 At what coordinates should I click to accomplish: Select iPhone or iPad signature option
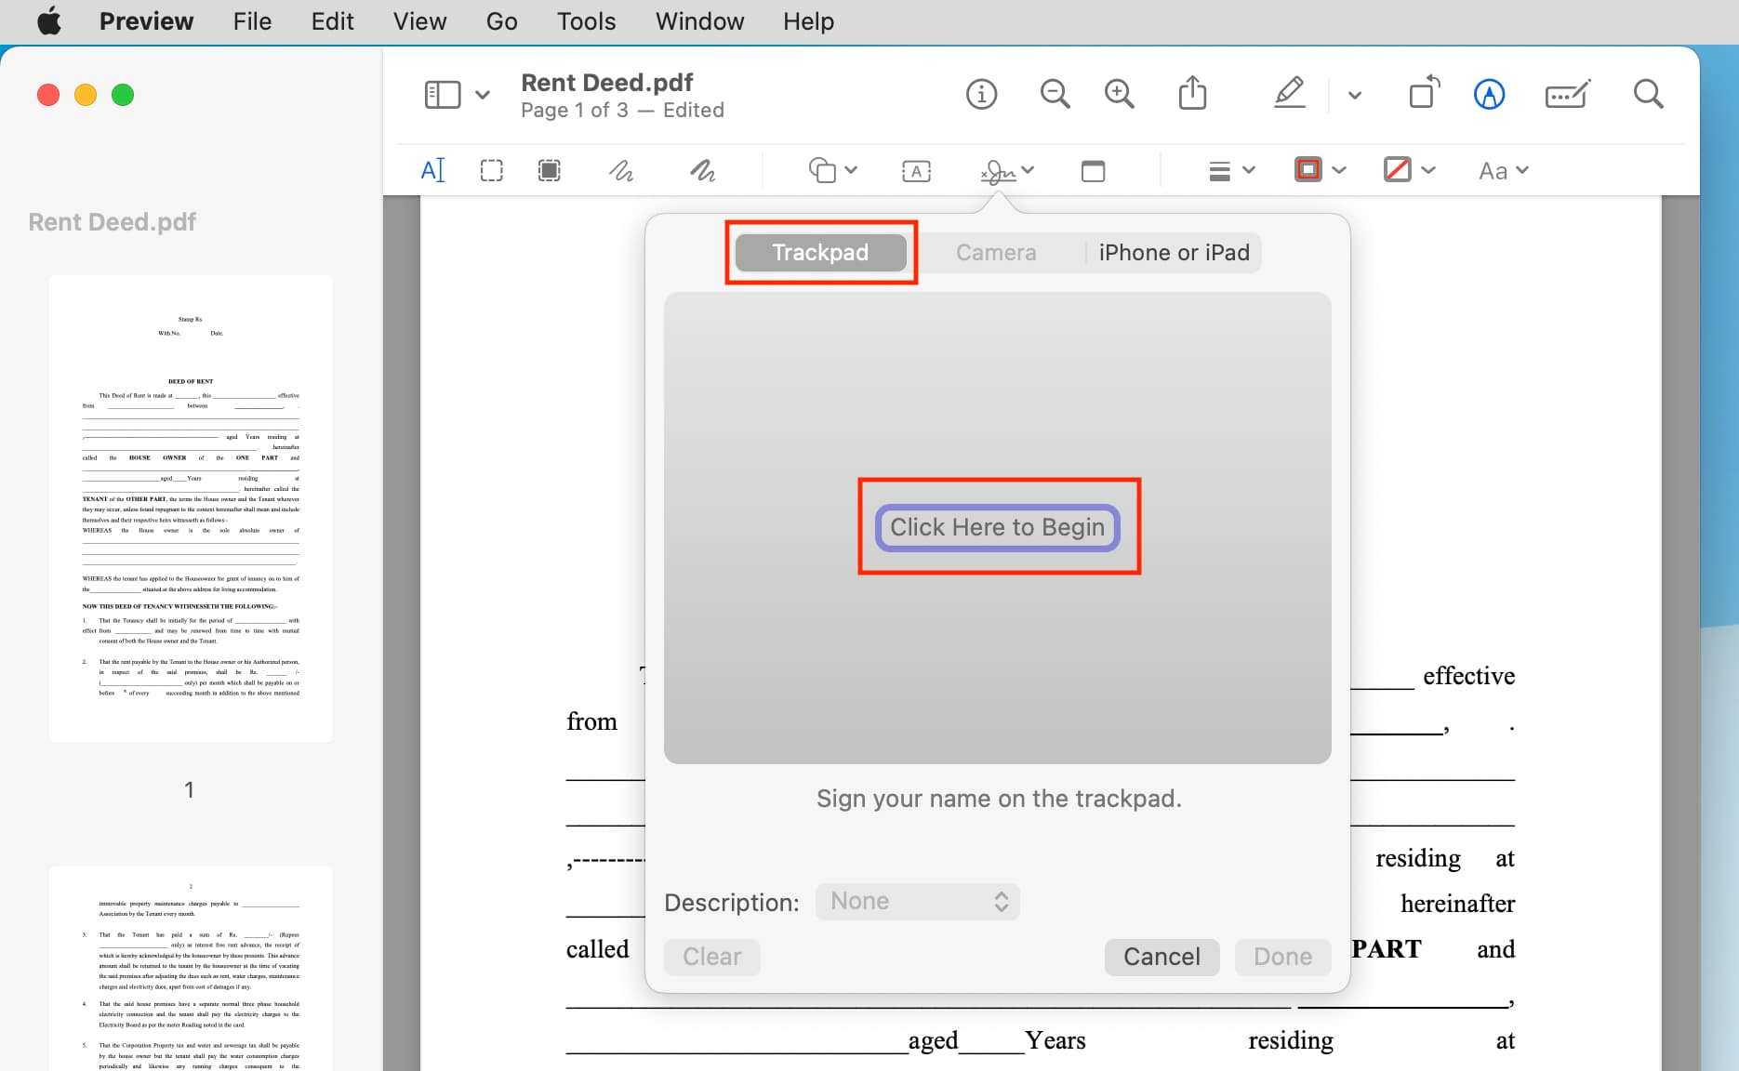click(x=1174, y=252)
